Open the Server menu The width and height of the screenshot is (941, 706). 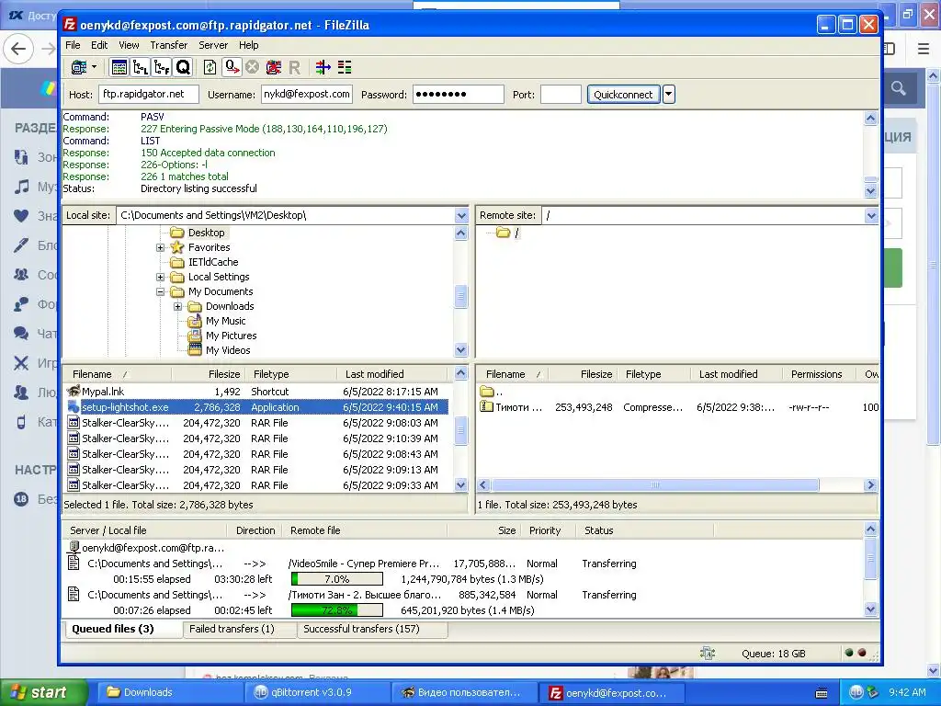213,45
